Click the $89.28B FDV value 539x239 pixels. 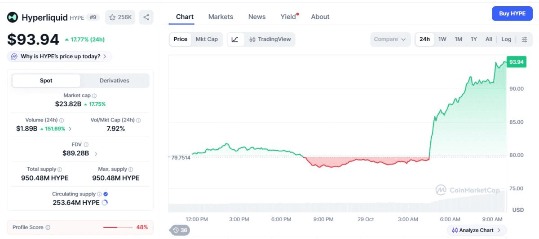point(75,153)
